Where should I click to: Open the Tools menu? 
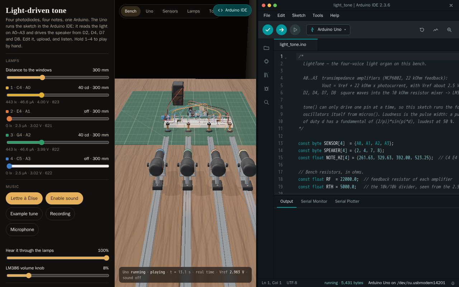[318, 15]
